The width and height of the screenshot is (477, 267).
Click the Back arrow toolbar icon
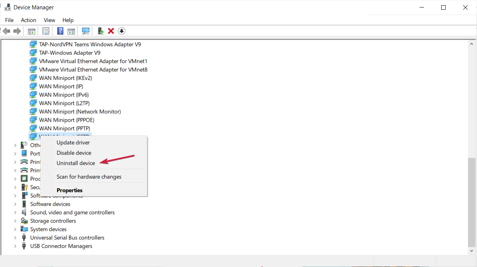point(6,31)
